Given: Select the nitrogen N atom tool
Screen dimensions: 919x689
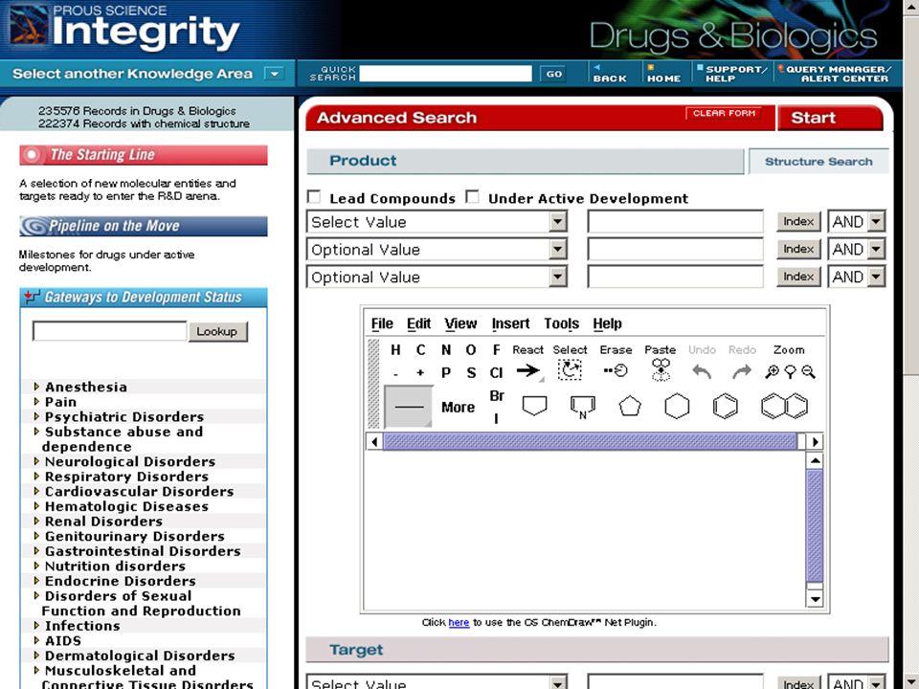Looking at the screenshot, I should pyautogui.click(x=446, y=350).
